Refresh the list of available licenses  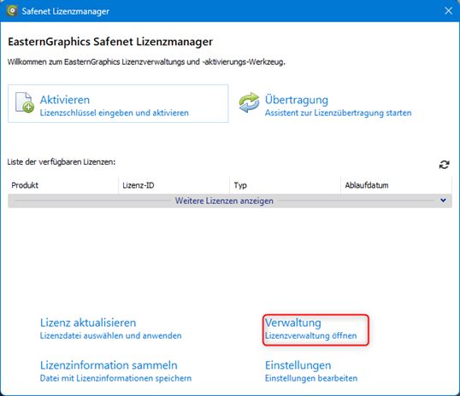tap(444, 165)
